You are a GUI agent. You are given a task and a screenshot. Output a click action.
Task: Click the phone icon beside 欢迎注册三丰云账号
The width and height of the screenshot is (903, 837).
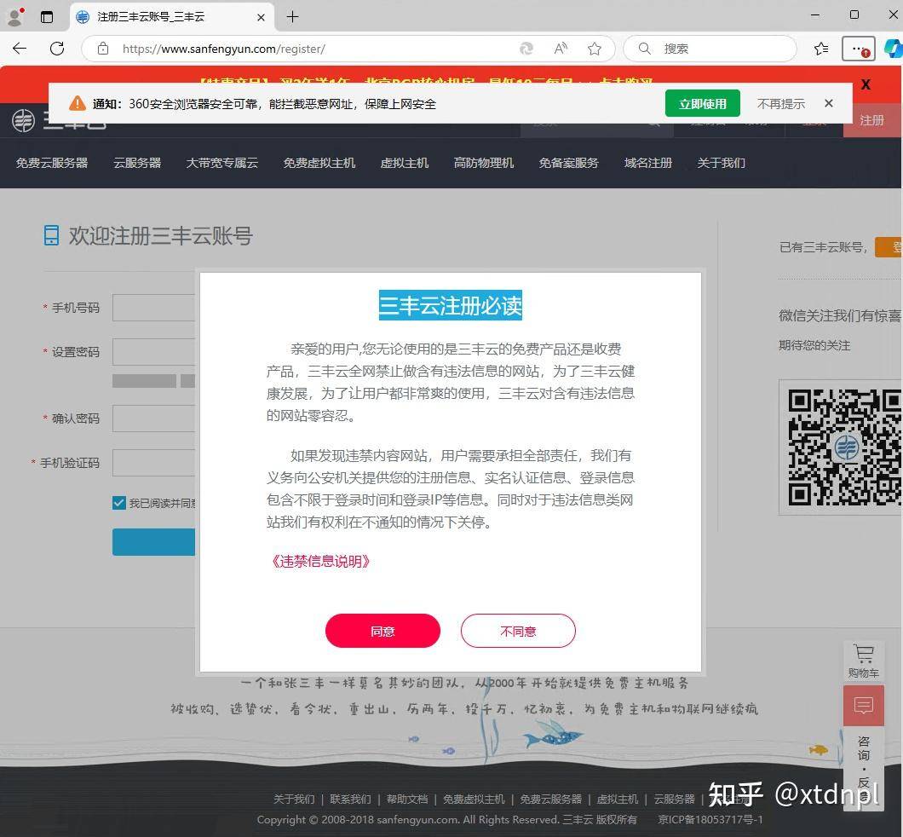coord(51,235)
